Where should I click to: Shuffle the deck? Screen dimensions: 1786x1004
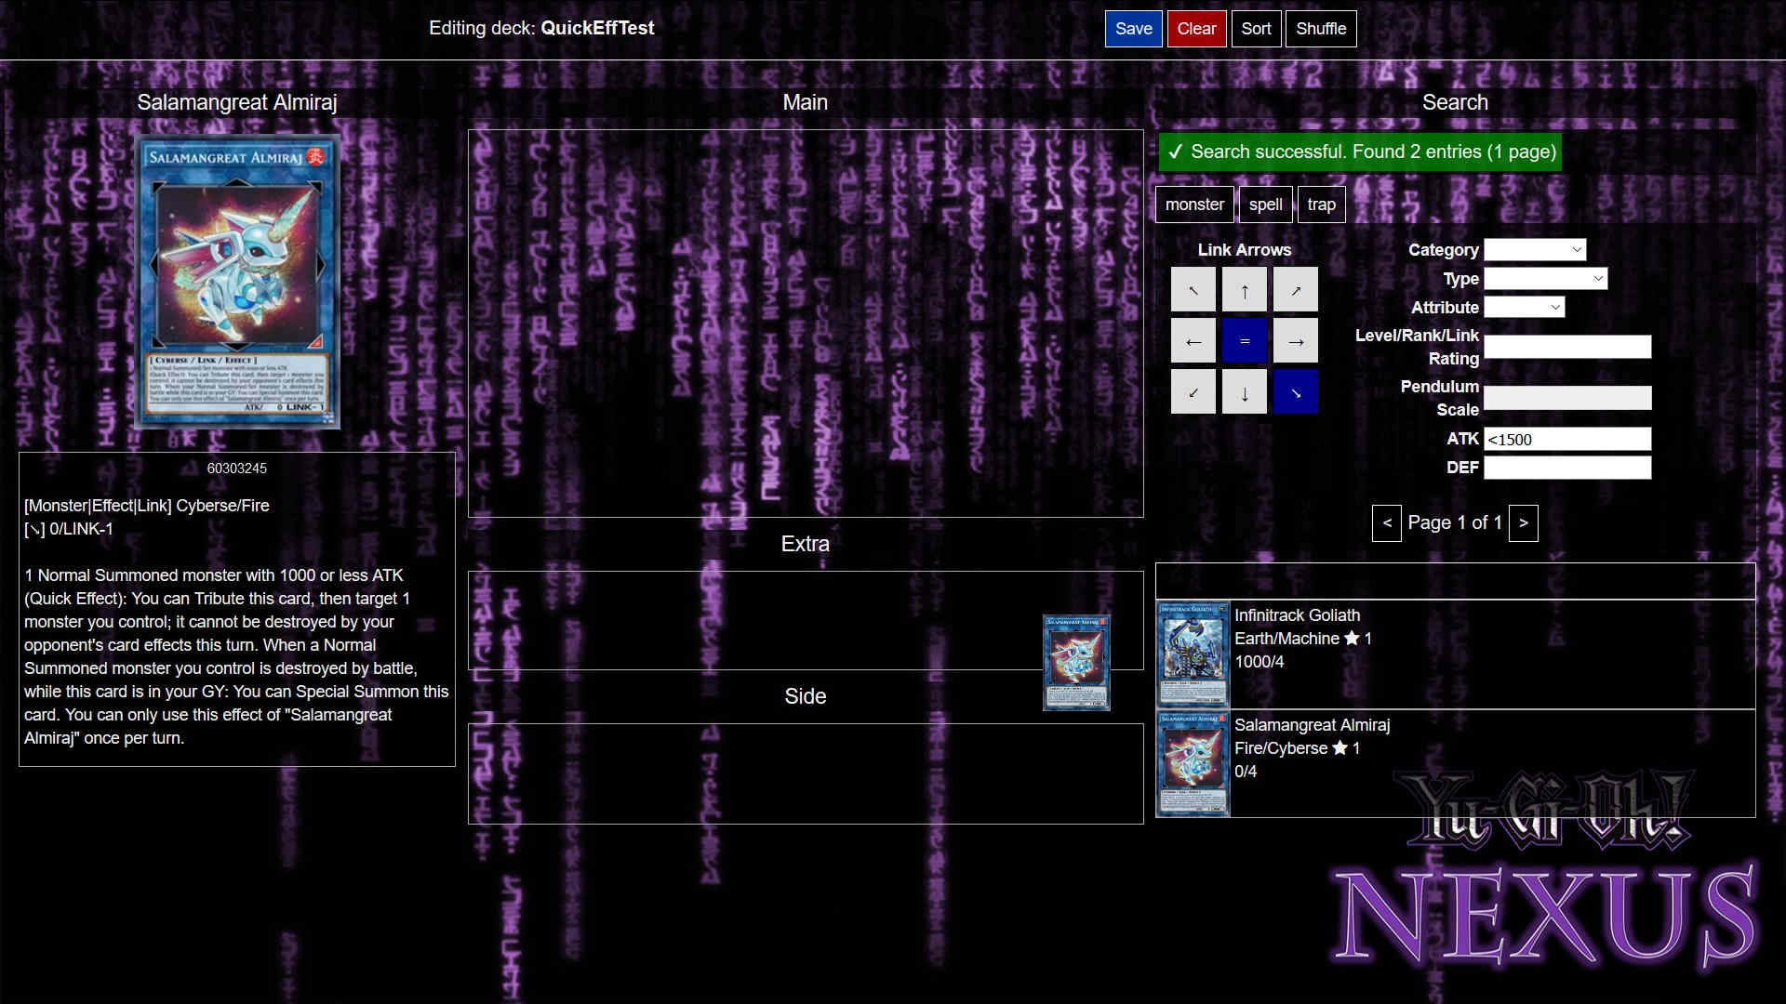pos(1321,29)
